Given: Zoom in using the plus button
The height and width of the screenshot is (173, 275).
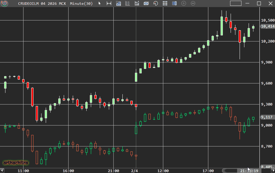Looking at the screenshot, I should [x=183, y=4].
